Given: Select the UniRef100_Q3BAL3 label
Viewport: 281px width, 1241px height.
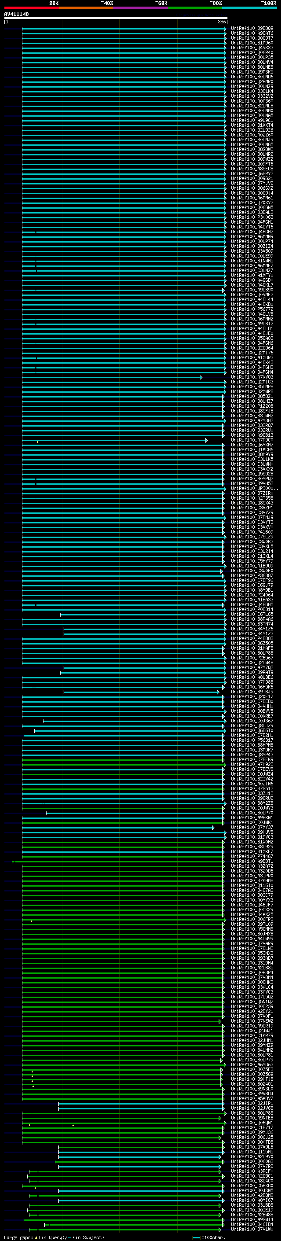Looking at the screenshot, I should [252, 213].
